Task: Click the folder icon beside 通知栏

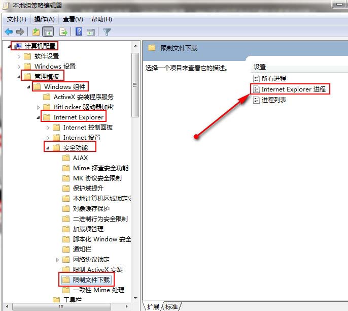Action: point(66,250)
